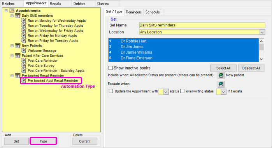Select the Post Care Survey item
272x148 pixels.
click(x=41, y=66)
